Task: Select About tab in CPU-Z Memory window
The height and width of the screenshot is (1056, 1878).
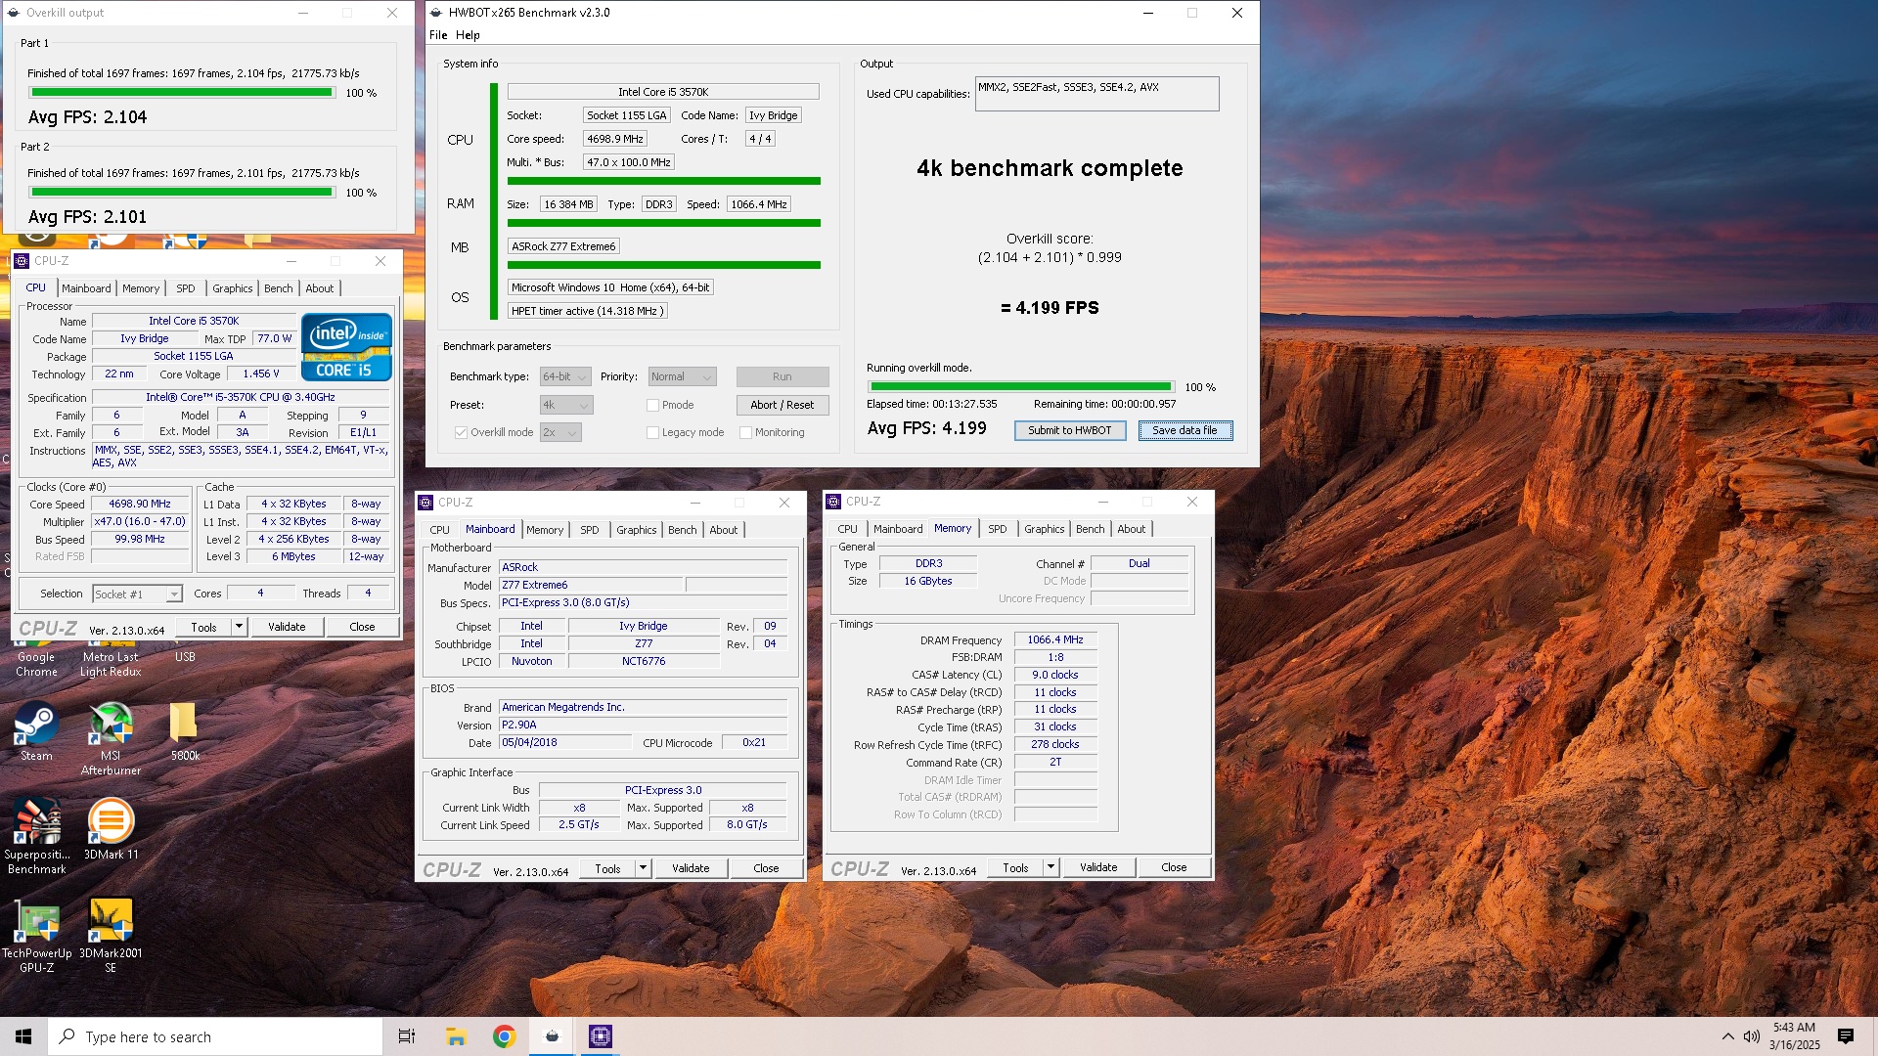Action: pos(1131,529)
